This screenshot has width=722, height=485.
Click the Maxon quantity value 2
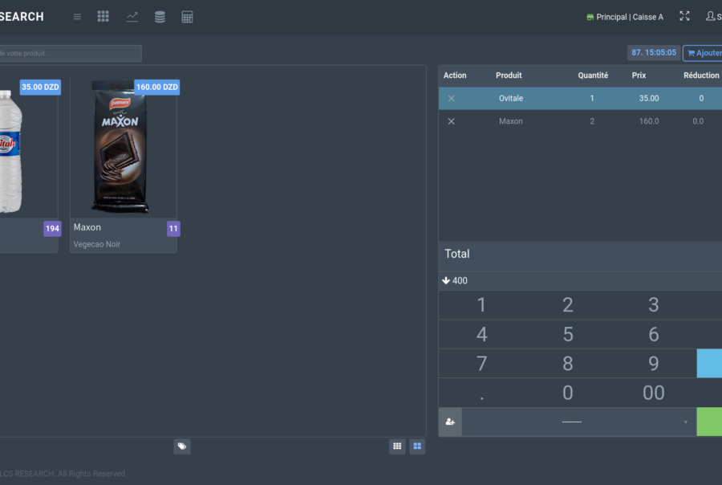(x=592, y=121)
